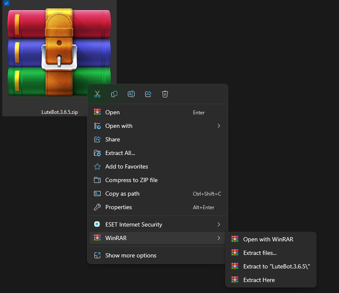This screenshot has height=293, width=339.
Task: Click the Rename icon in context menu
Action: [x=131, y=94]
